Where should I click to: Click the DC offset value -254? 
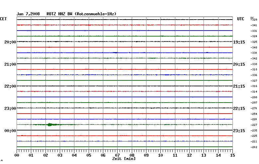point(254,114)
